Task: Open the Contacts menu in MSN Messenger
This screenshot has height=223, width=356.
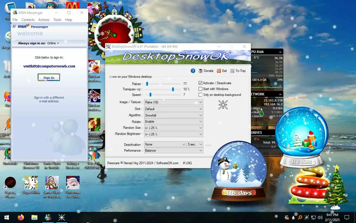Action: click(x=28, y=20)
